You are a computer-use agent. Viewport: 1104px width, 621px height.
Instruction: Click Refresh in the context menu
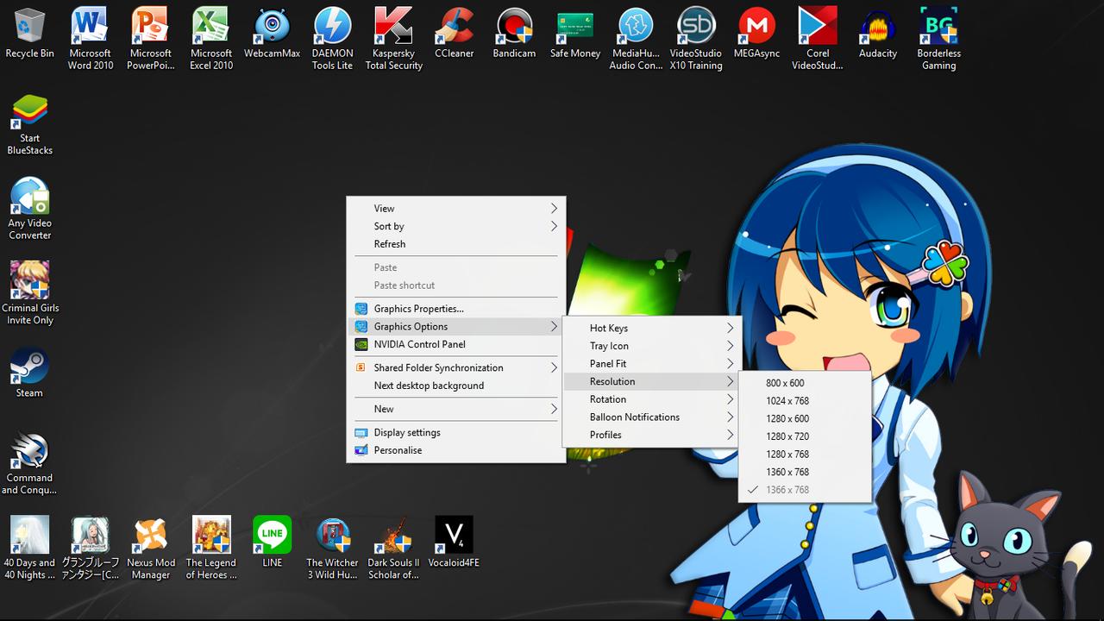tap(390, 244)
